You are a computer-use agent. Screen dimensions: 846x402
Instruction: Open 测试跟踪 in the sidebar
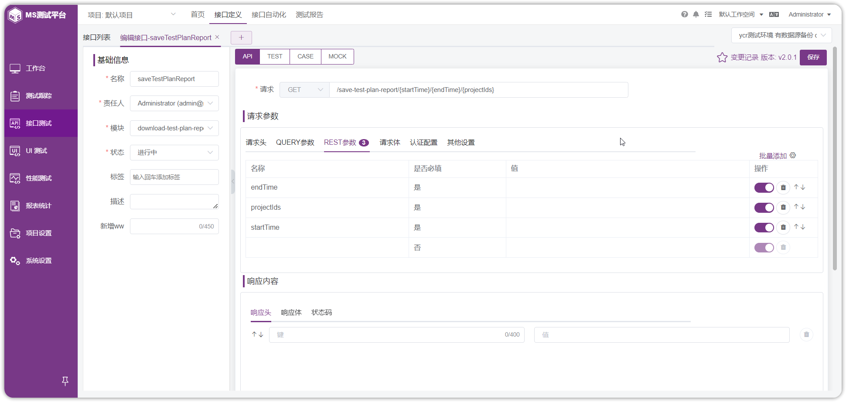click(x=41, y=96)
